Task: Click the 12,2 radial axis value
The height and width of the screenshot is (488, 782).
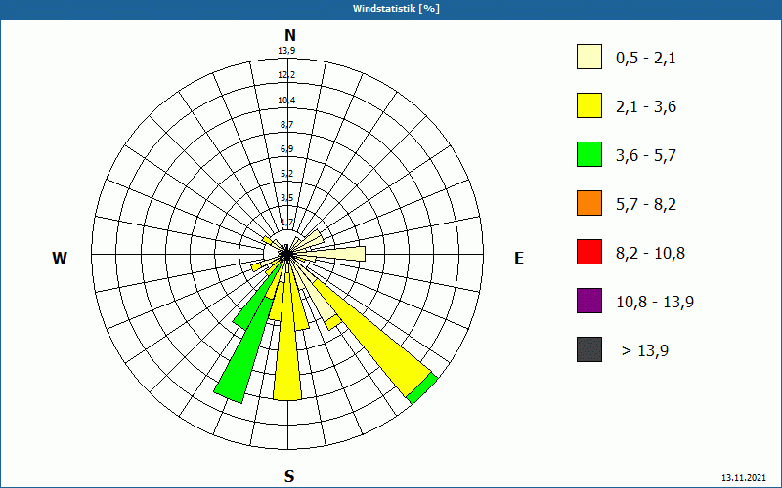Action: point(286,75)
